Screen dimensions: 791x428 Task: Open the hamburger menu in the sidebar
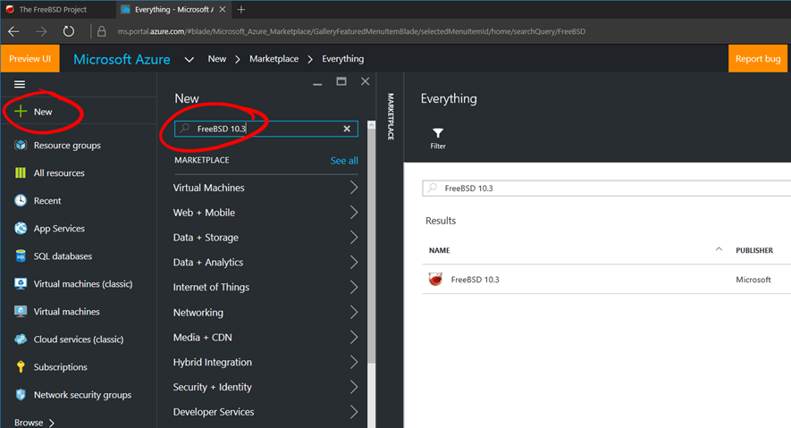coord(20,84)
